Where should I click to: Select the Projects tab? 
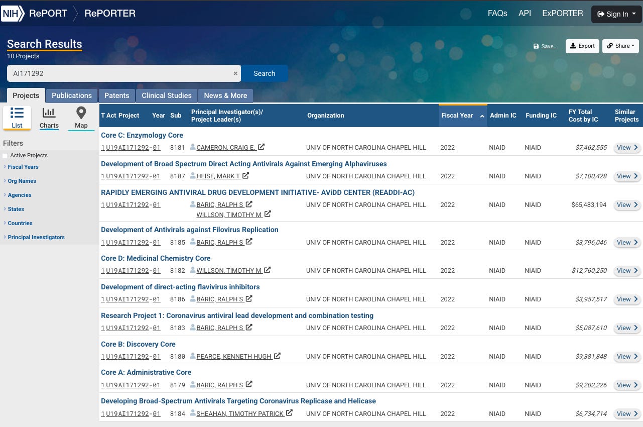[26, 95]
